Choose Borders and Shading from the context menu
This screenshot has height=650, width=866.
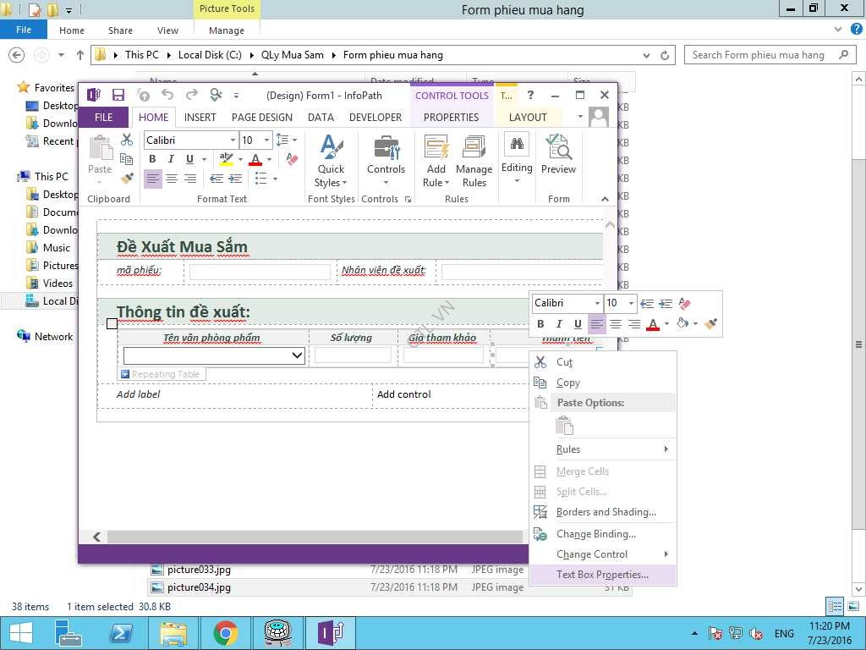(606, 512)
